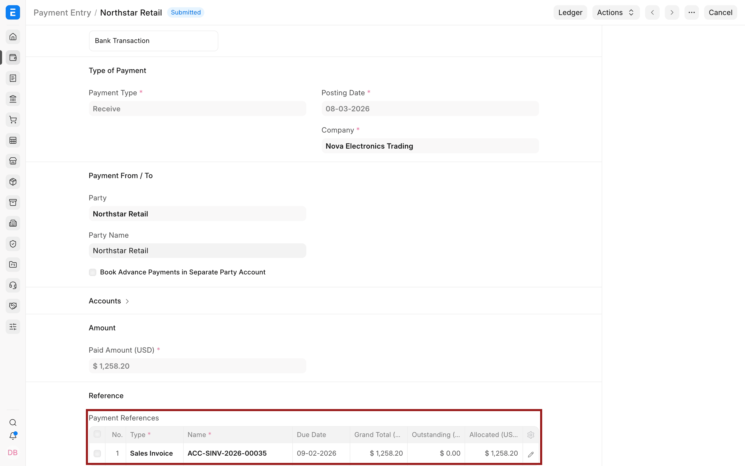Go to next document arrow
Viewport: 745px width, 466px height.
coord(672,12)
